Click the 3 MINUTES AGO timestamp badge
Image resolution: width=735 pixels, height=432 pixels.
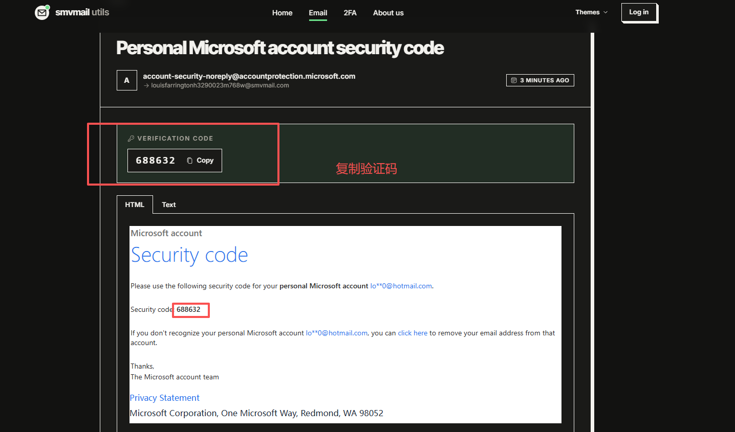540,80
